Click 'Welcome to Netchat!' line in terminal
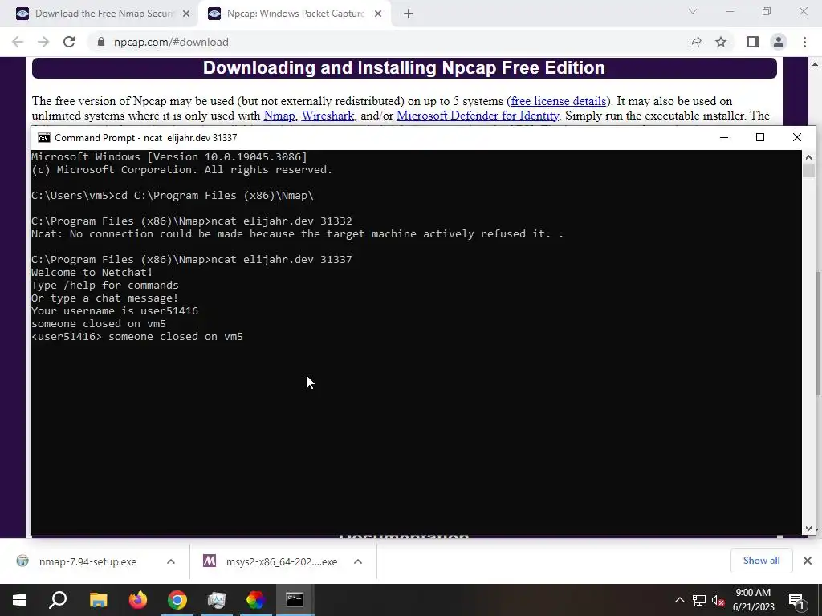This screenshot has width=822, height=616. point(92,273)
